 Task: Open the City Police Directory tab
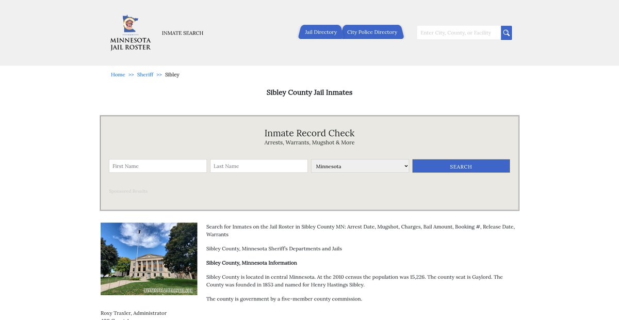point(372,32)
